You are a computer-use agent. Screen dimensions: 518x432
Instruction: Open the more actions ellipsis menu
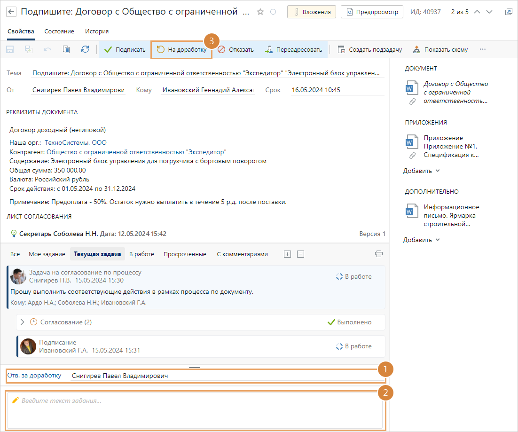point(482,49)
